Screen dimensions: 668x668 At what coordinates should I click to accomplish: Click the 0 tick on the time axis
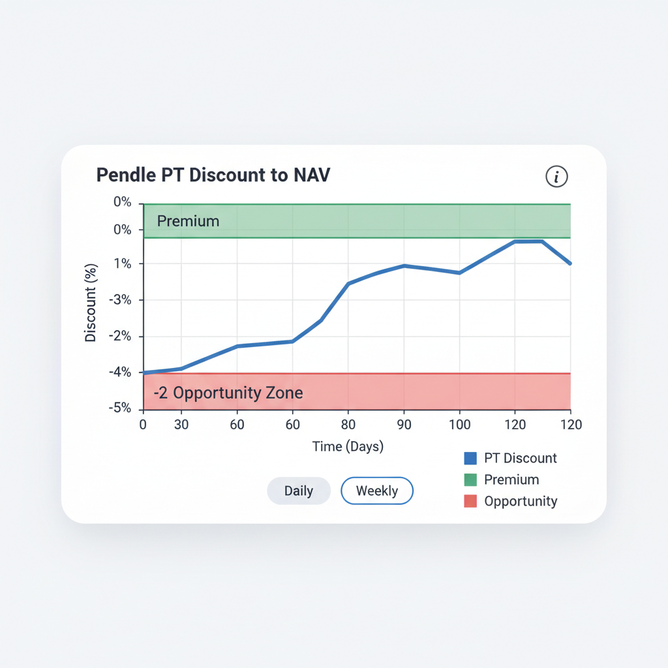(x=143, y=424)
